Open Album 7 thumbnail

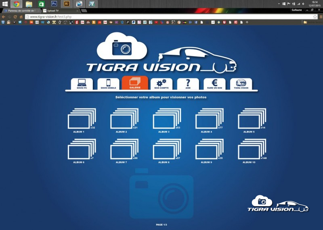tap(124, 149)
